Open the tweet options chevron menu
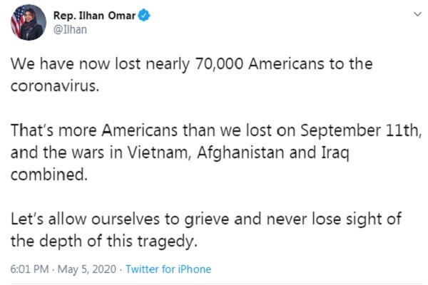 coord(417,14)
